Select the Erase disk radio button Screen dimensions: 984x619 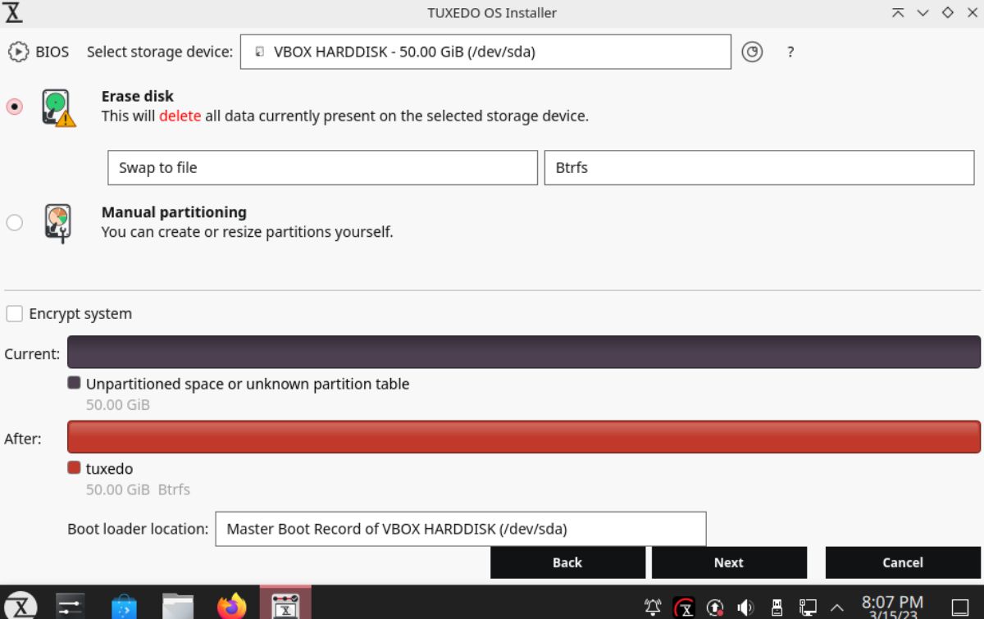14,106
